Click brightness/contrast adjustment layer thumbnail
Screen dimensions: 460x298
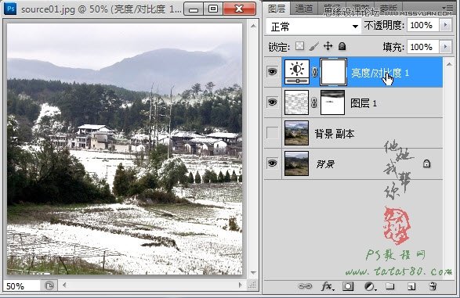pyautogui.click(x=297, y=72)
